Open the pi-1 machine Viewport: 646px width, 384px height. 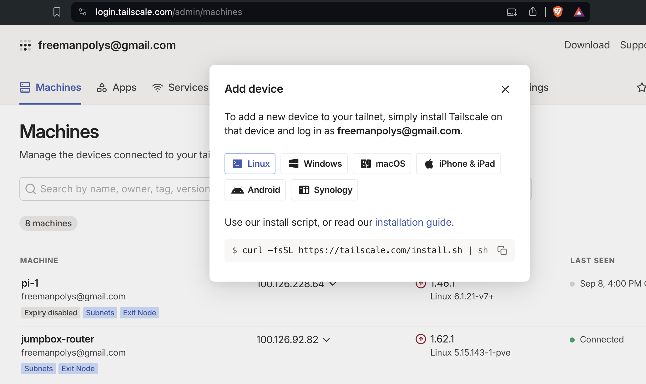[30, 283]
